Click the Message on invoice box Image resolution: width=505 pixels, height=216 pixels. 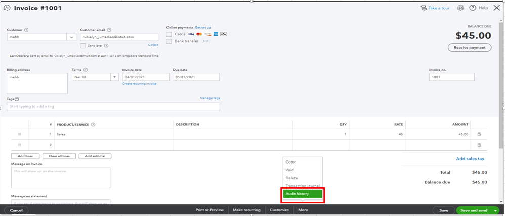(x=61, y=178)
